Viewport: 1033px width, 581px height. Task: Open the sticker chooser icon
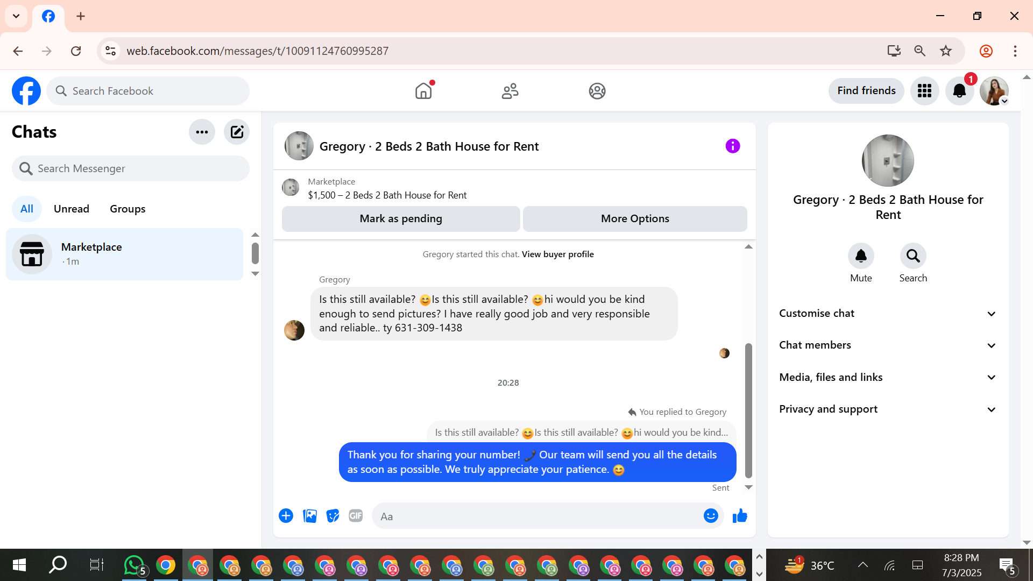point(333,516)
